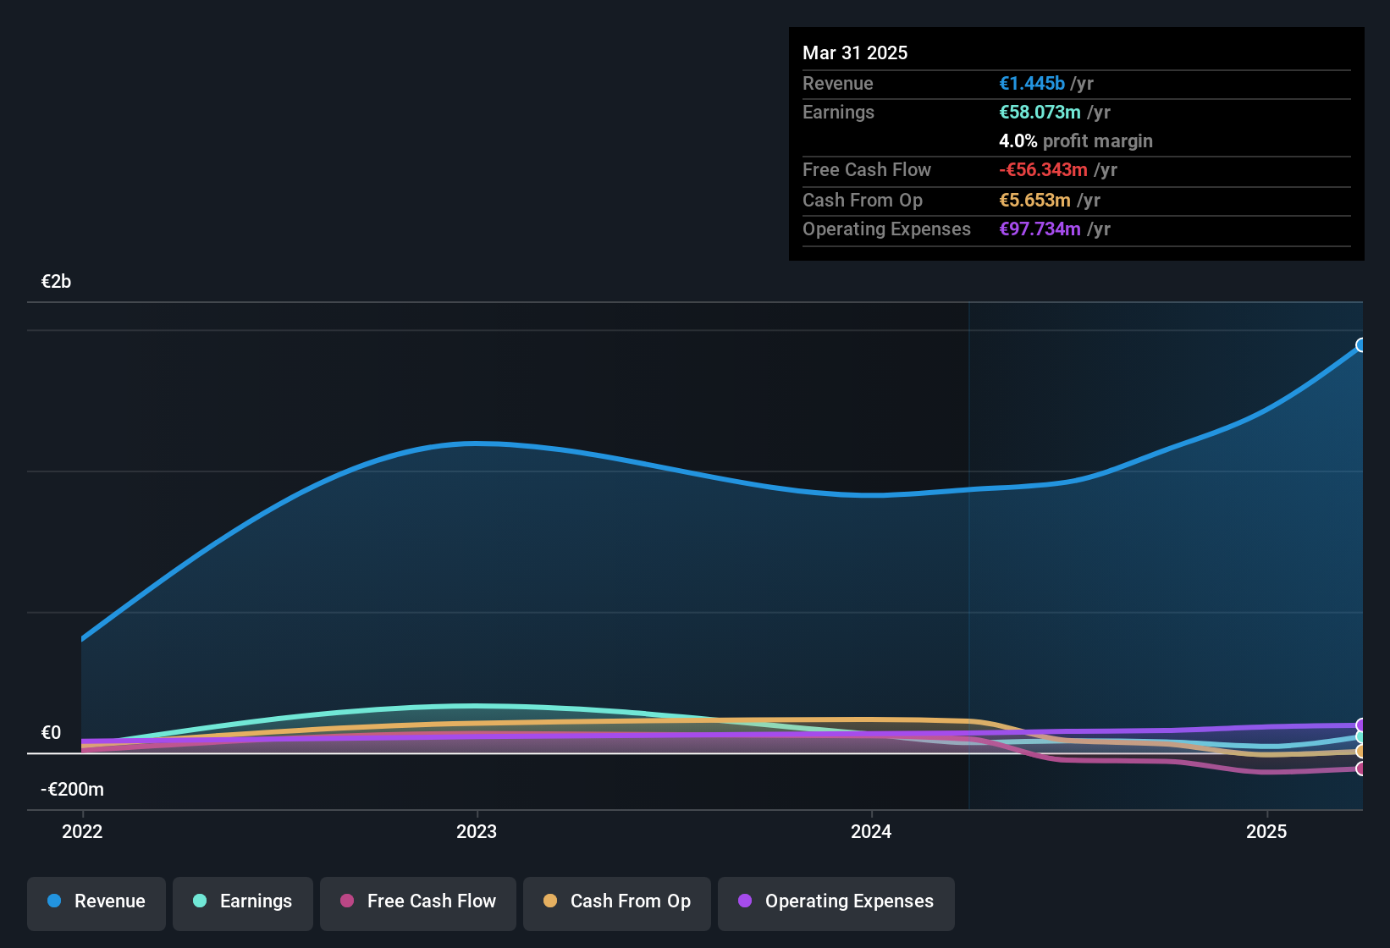Click the Operating Expenses tooltip label
Screen dimensions: 1390x948
(x=886, y=229)
